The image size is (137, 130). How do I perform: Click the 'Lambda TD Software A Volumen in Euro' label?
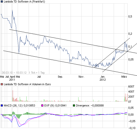tap(27, 84)
